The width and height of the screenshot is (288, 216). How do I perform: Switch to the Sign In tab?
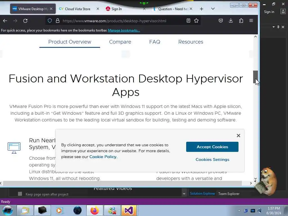[117, 9]
